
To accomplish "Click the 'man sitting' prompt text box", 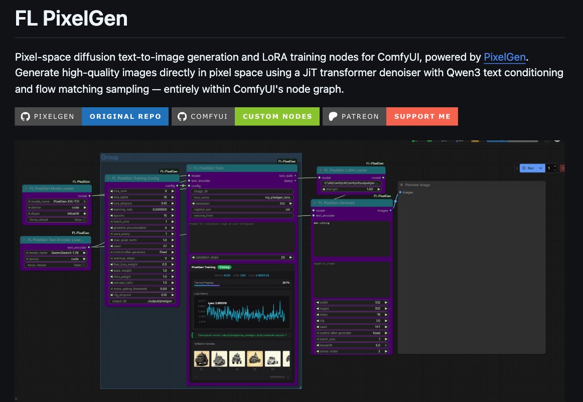I will pyautogui.click(x=351, y=239).
